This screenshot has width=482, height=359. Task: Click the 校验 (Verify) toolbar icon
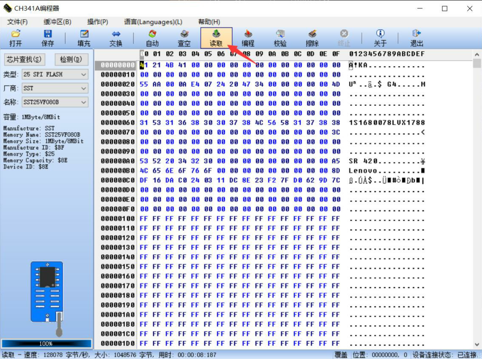tap(280, 34)
